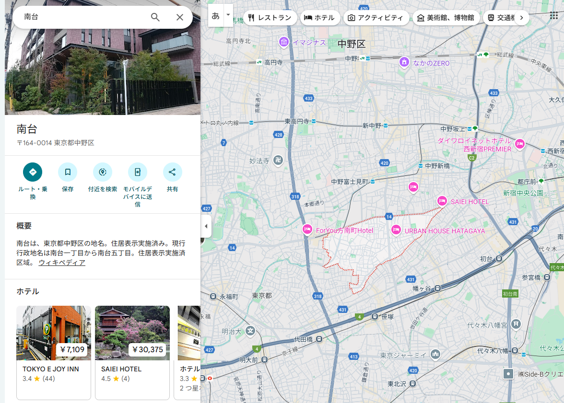This screenshot has width=564, height=403.
Task: Collapse the side panel arrow
Action: 206,226
